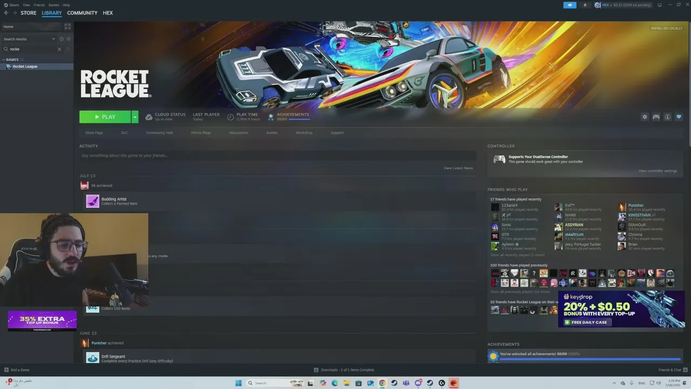691x389 pixels.
Task: Open the DLC link
Action: click(x=125, y=132)
